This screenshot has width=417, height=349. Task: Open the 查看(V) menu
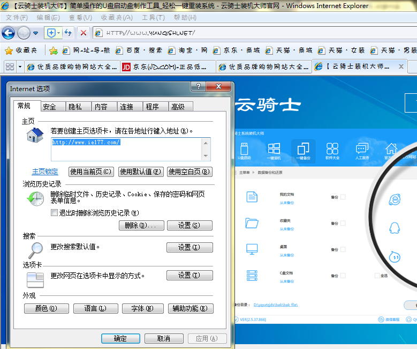coord(80,18)
